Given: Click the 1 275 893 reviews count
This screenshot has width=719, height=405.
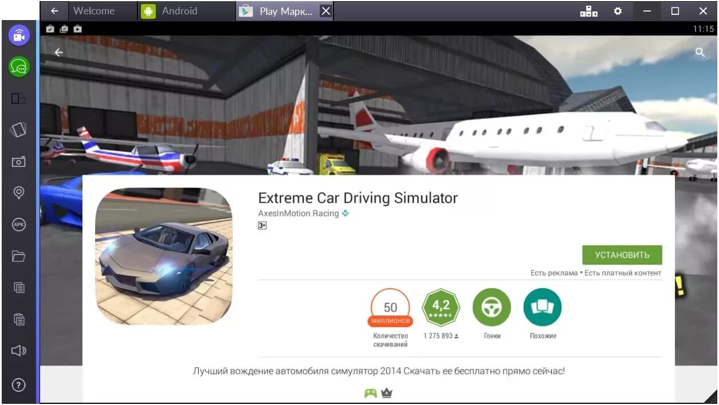Looking at the screenshot, I should pyautogui.click(x=441, y=336).
